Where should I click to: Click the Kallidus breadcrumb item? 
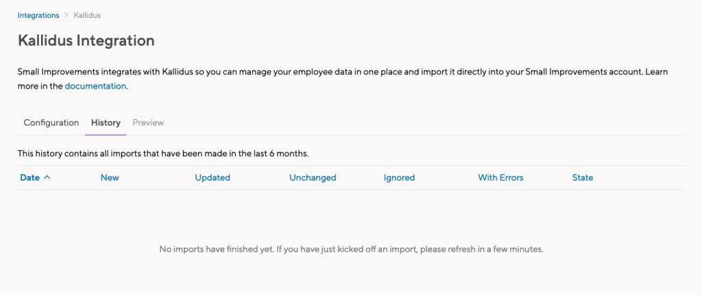[x=88, y=15]
